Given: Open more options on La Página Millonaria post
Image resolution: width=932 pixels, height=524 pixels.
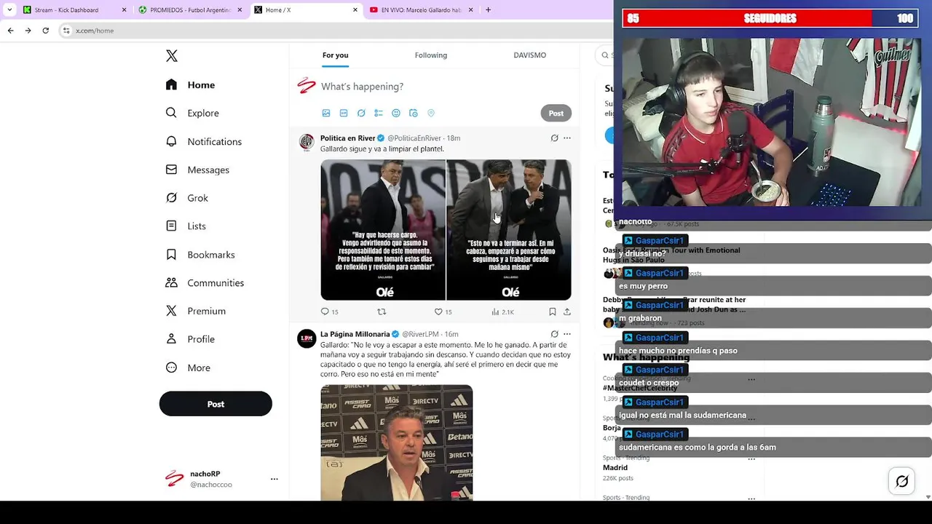Looking at the screenshot, I should [x=567, y=334].
